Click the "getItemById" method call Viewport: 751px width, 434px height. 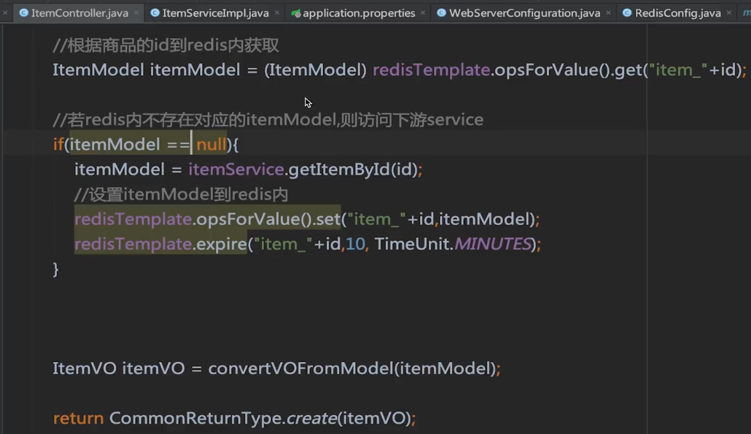338,169
